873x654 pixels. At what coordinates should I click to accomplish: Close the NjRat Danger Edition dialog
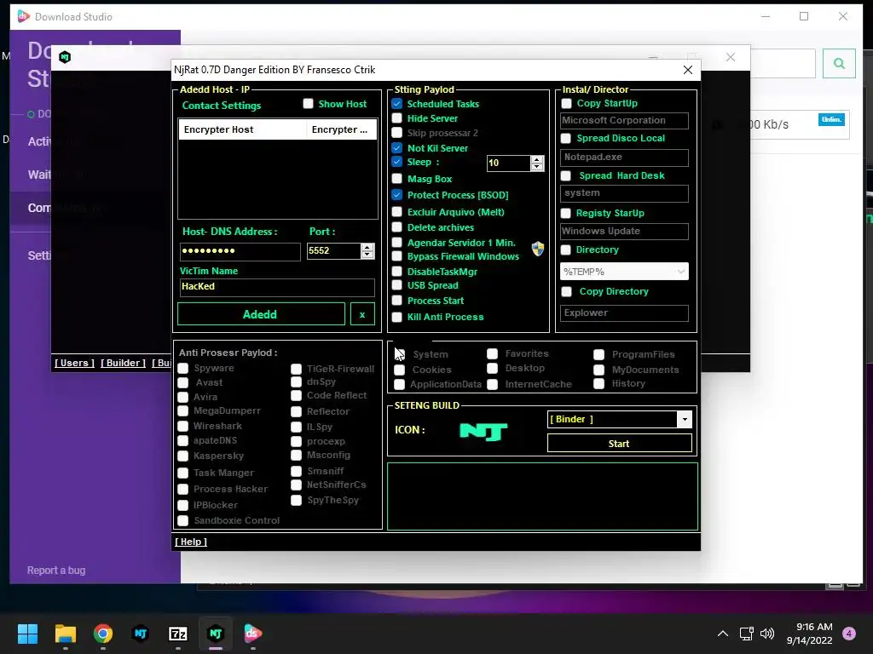[x=688, y=70]
